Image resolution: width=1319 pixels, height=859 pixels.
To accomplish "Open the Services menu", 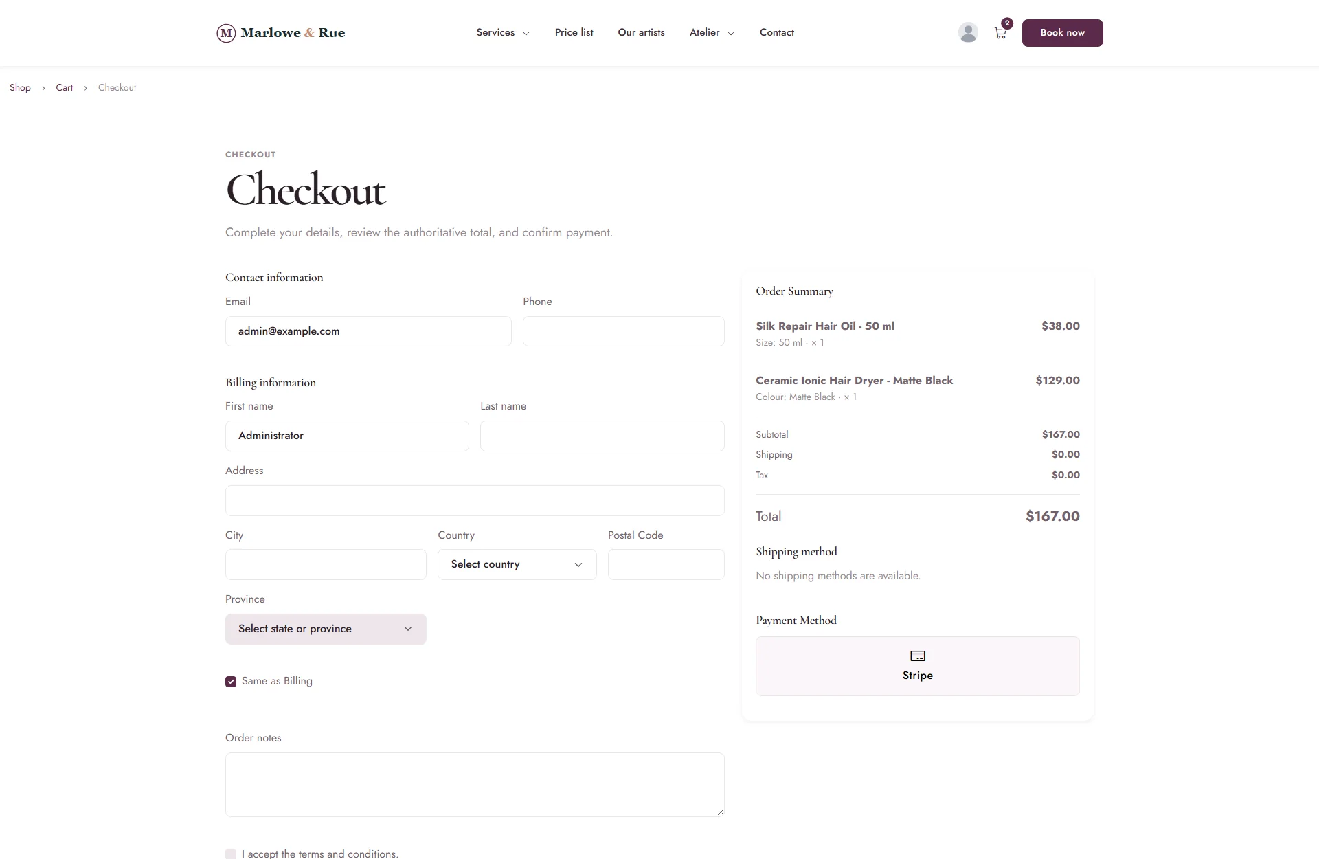I will point(503,32).
